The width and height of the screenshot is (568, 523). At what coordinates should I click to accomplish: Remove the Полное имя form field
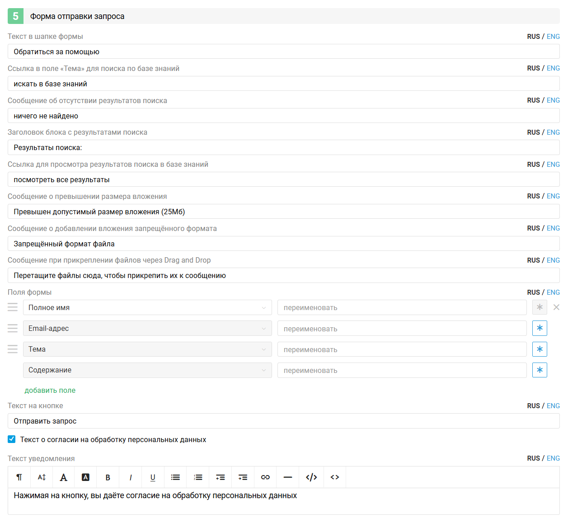pyautogui.click(x=556, y=307)
